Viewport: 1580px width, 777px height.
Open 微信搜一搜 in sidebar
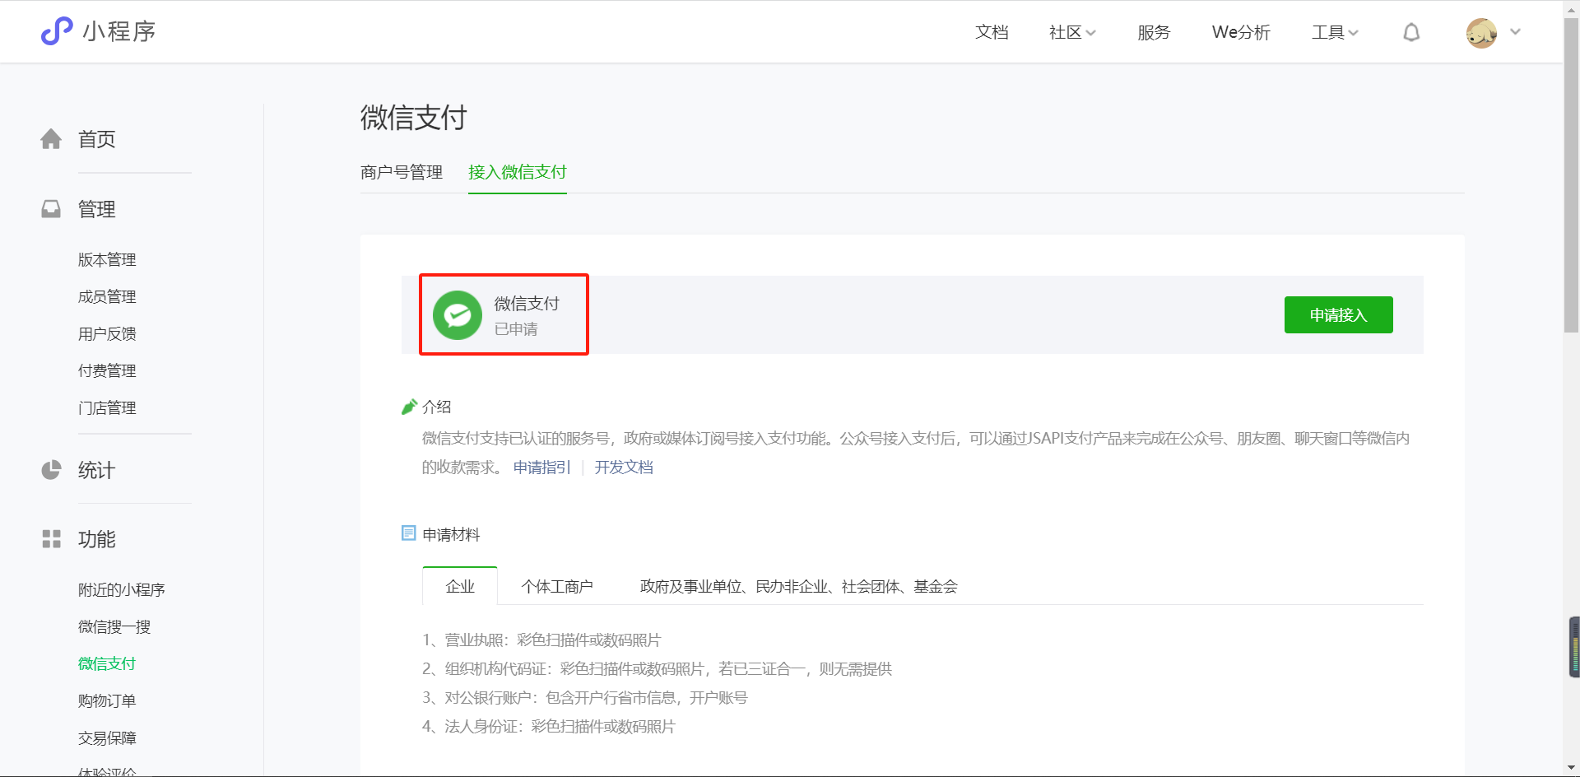[114, 626]
